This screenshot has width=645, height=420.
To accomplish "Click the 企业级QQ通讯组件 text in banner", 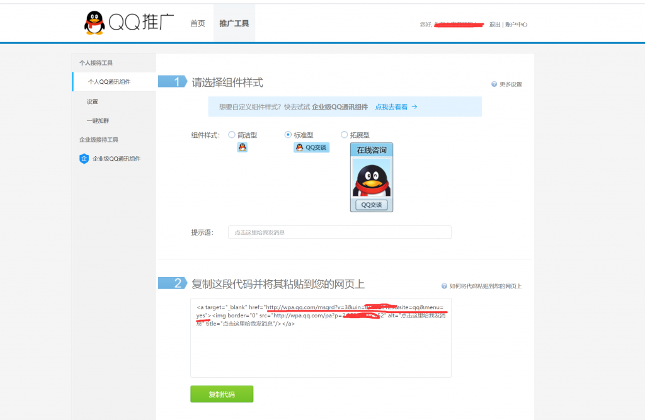I will (340, 107).
